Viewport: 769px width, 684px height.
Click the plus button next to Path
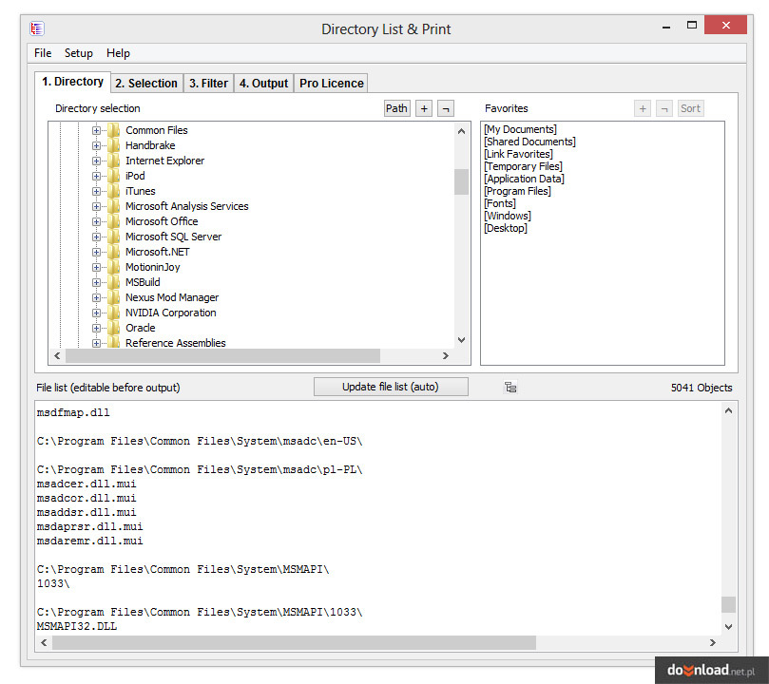pyautogui.click(x=424, y=108)
